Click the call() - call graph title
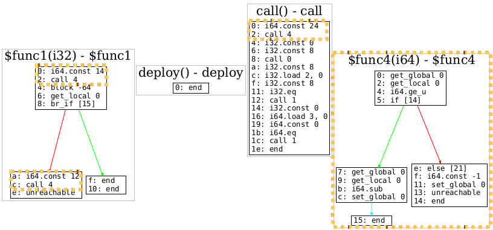The width and height of the screenshot is (493, 230). pyautogui.click(x=289, y=11)
